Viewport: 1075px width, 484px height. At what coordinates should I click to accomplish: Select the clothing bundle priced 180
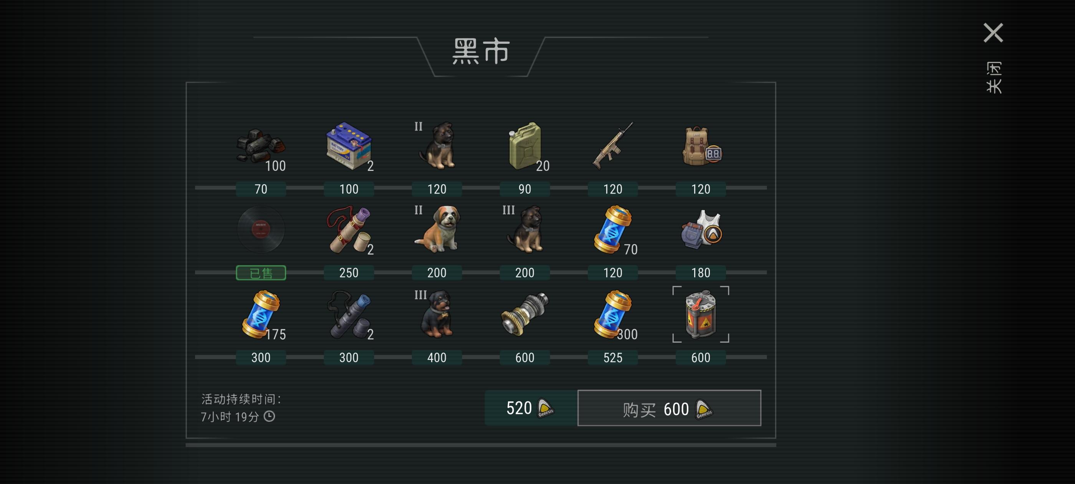(x=701, y=230)
